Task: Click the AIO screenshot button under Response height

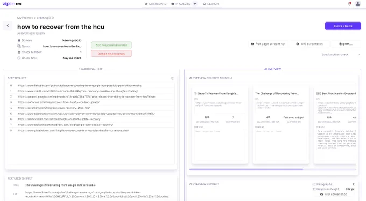Action: [333, 194]
